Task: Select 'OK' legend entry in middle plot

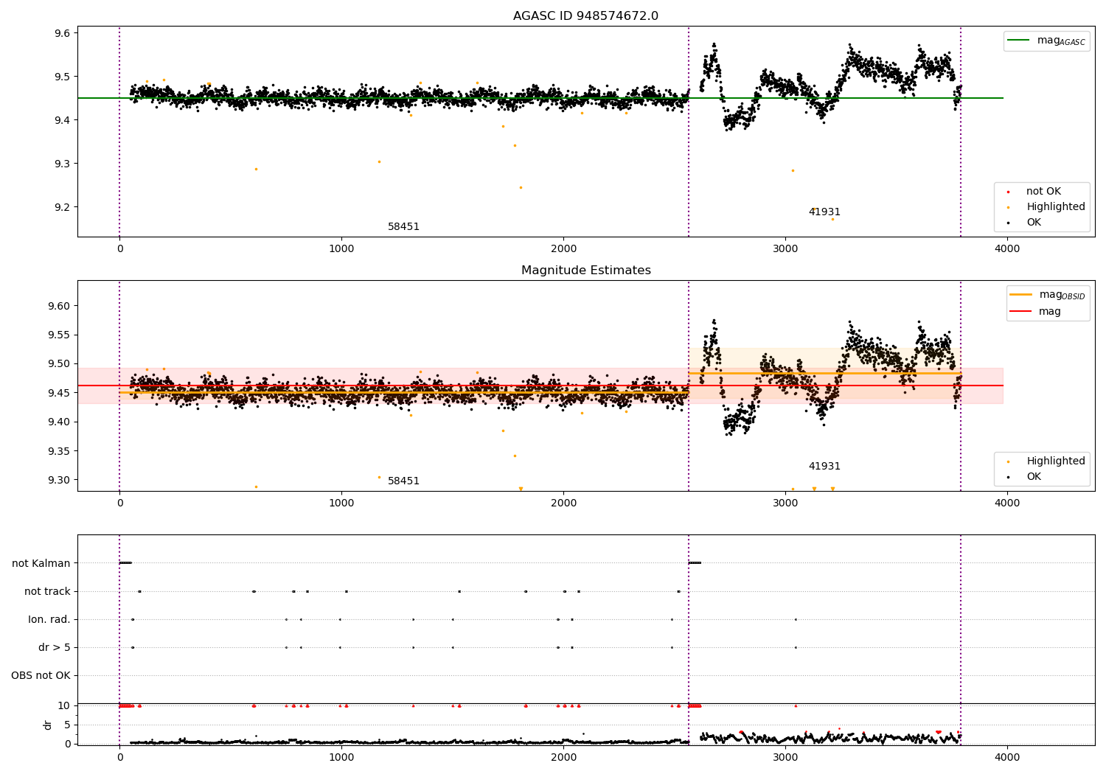Action: (1034, 477)
